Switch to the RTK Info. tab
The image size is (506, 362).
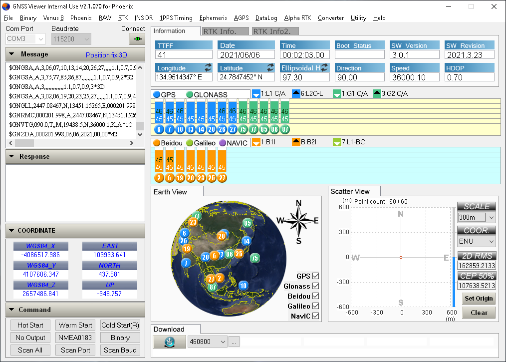pyautogui.click(x=225, y=31)
